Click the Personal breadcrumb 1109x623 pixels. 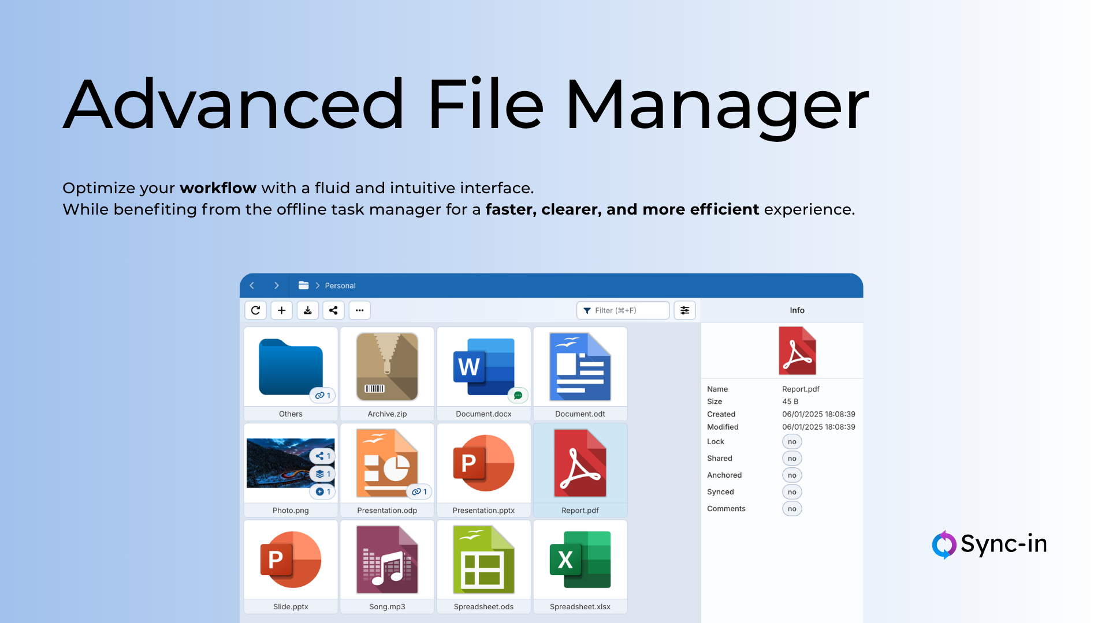[x=340, y=286]
